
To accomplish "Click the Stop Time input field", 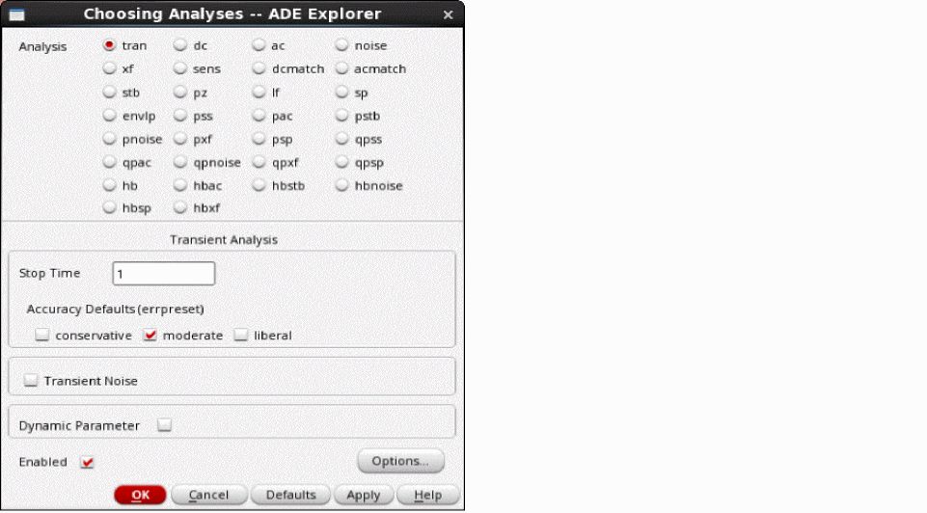I will pos(164,274).
